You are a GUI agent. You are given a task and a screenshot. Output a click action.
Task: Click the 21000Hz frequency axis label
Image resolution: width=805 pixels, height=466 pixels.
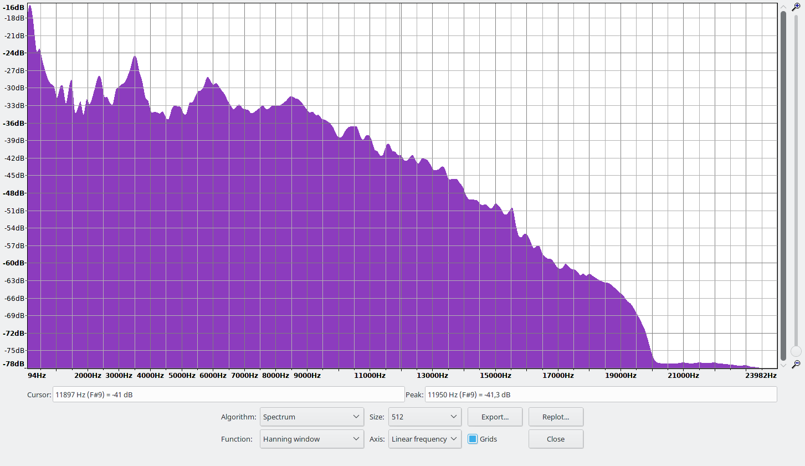(683, 375)
